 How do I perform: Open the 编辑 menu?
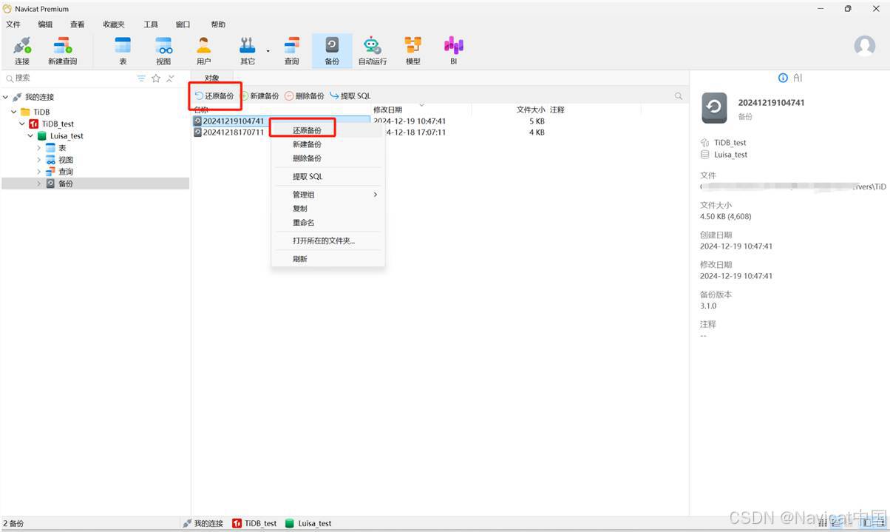(45, 24)
